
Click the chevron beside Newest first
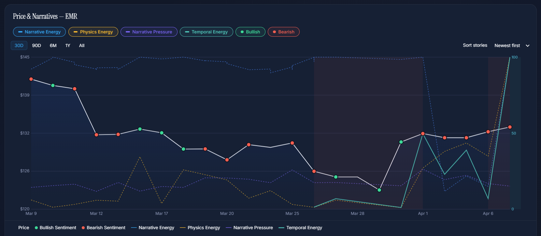[x=528, y=46]
